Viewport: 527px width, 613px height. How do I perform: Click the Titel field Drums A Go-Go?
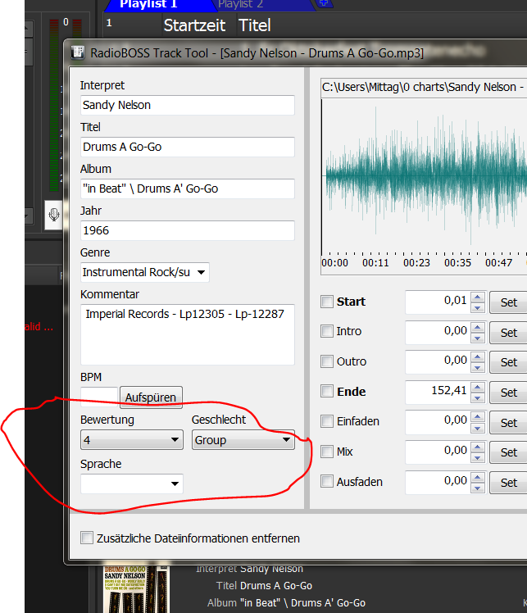(187, 147)
